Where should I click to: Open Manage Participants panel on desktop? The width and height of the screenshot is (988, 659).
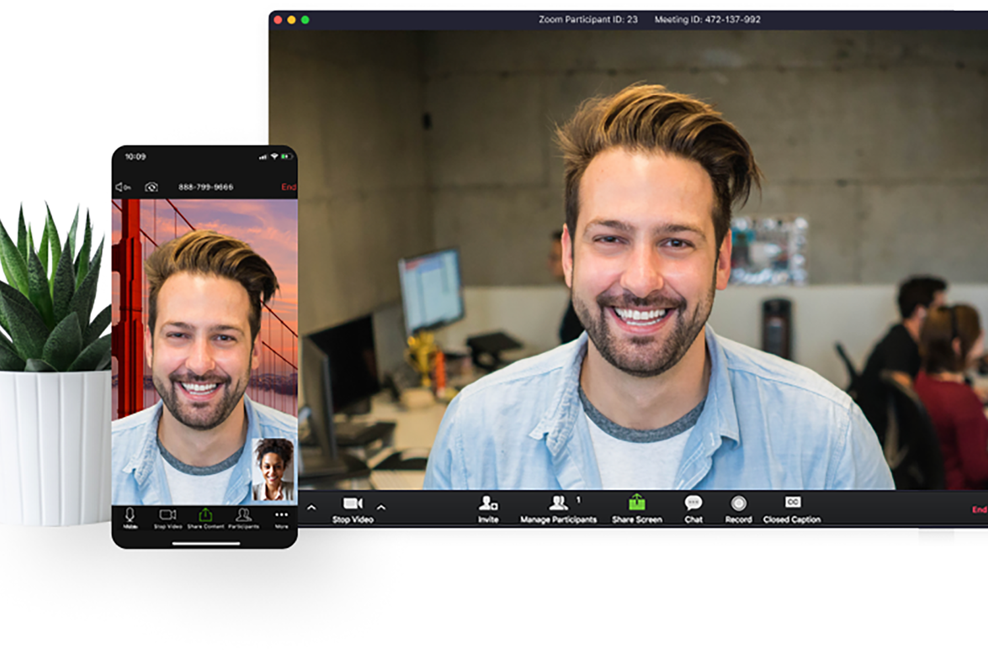(559, 505)
